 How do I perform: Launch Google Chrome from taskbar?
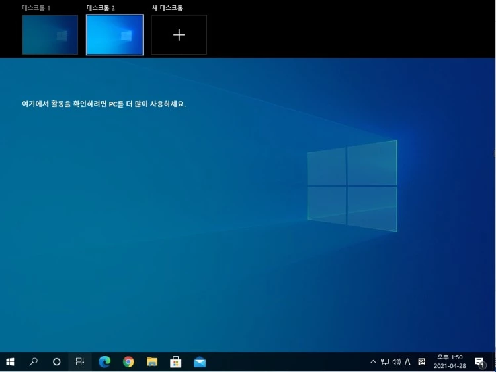click(x=128, y=361)
